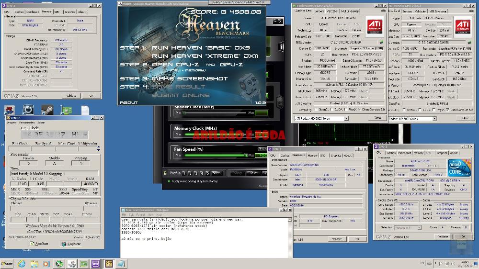The width and height of the screenshot is (479, 269).
Task: Toggle DirectCompute 5.0 checkbox in left GPU-Z
Action: [x=360, y=109]
